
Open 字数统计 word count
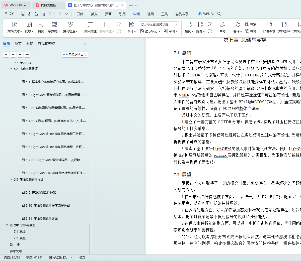point(54,28)
